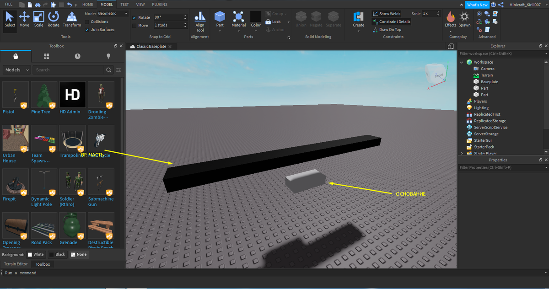Select Lighting in Explorer

pos(481,108)
